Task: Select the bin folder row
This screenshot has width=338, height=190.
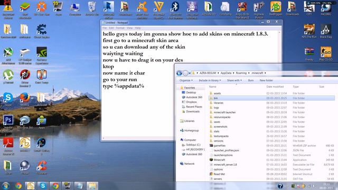Action: pyautogui.click(x=271, y=98)
